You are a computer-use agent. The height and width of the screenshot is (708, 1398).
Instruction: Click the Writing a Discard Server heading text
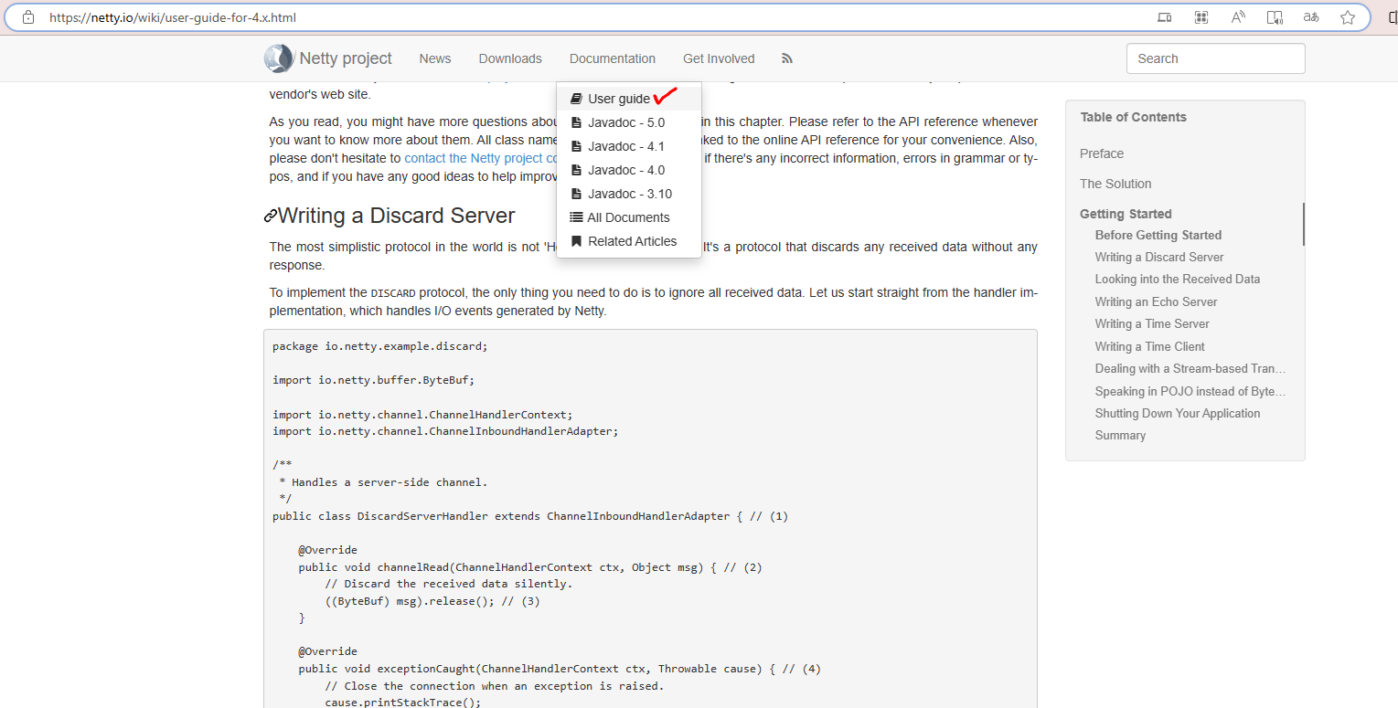pyautogui.click(x=396, y=216)
